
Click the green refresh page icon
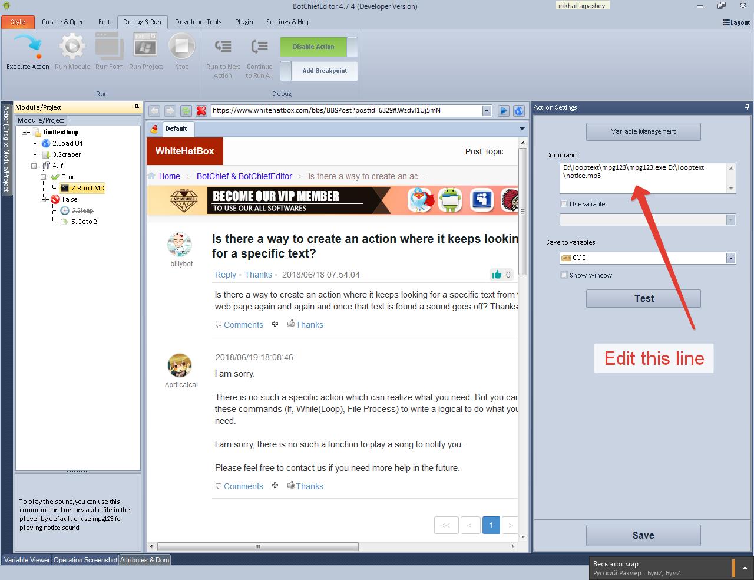[186, 111]
